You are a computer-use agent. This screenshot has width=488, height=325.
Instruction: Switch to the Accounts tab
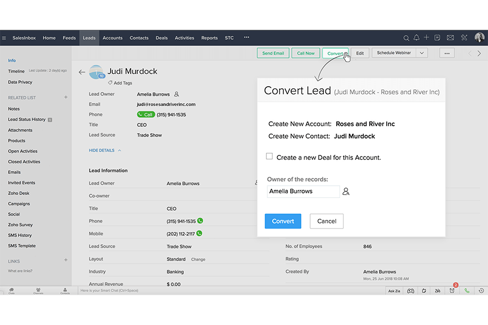coord(112,38)
